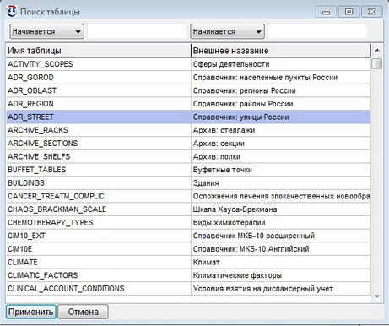This screenshot has width=389, height=326.
Task: Select the ADR_REGION table row
Action: pos(188,104)
